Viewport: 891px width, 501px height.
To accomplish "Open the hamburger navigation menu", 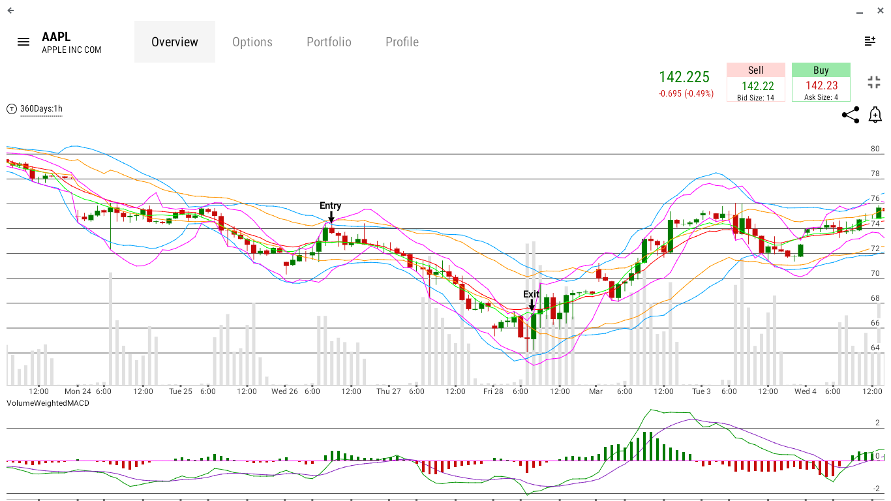I will 23,42.
